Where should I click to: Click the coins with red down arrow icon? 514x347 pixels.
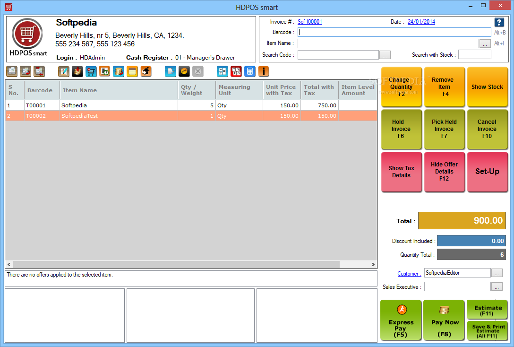(77, 71)
